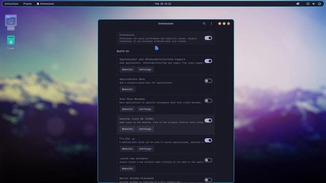
Task: Click the volume speaker icon in top bar
Action: tap(314, 4)
